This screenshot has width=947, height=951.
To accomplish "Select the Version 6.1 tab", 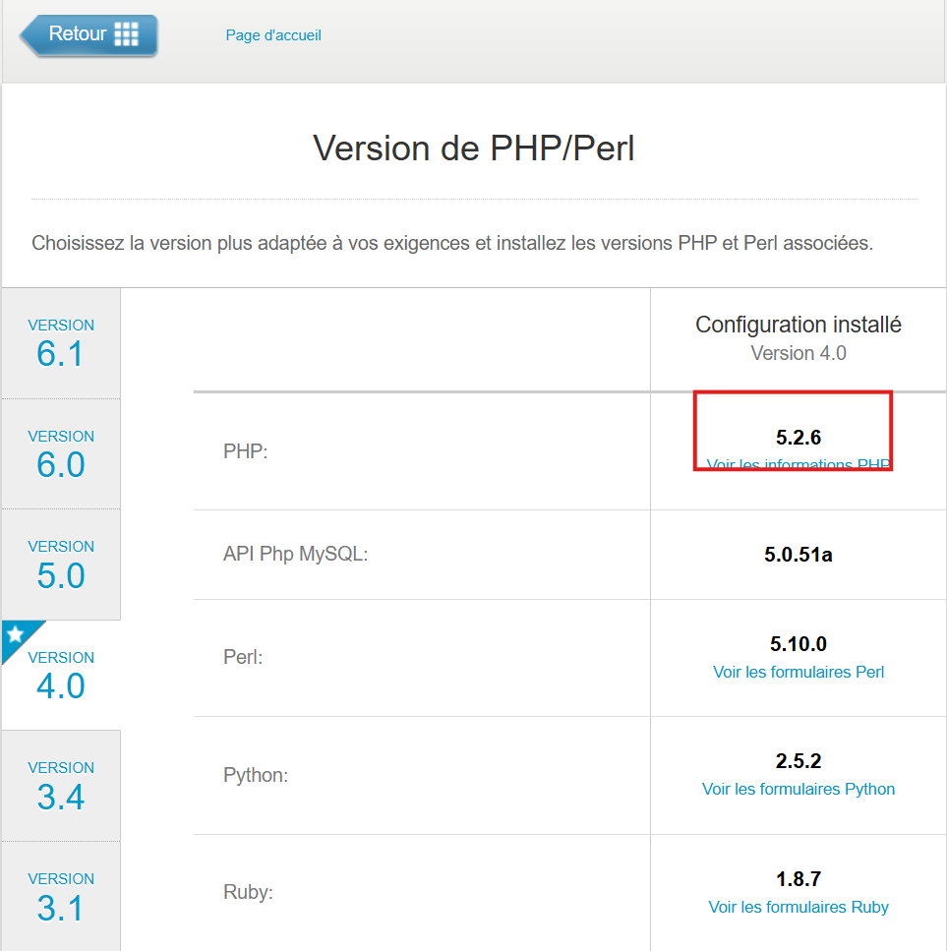I will [x=61, y=343].
